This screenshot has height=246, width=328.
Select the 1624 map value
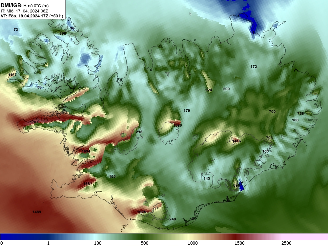click(141, 212)
